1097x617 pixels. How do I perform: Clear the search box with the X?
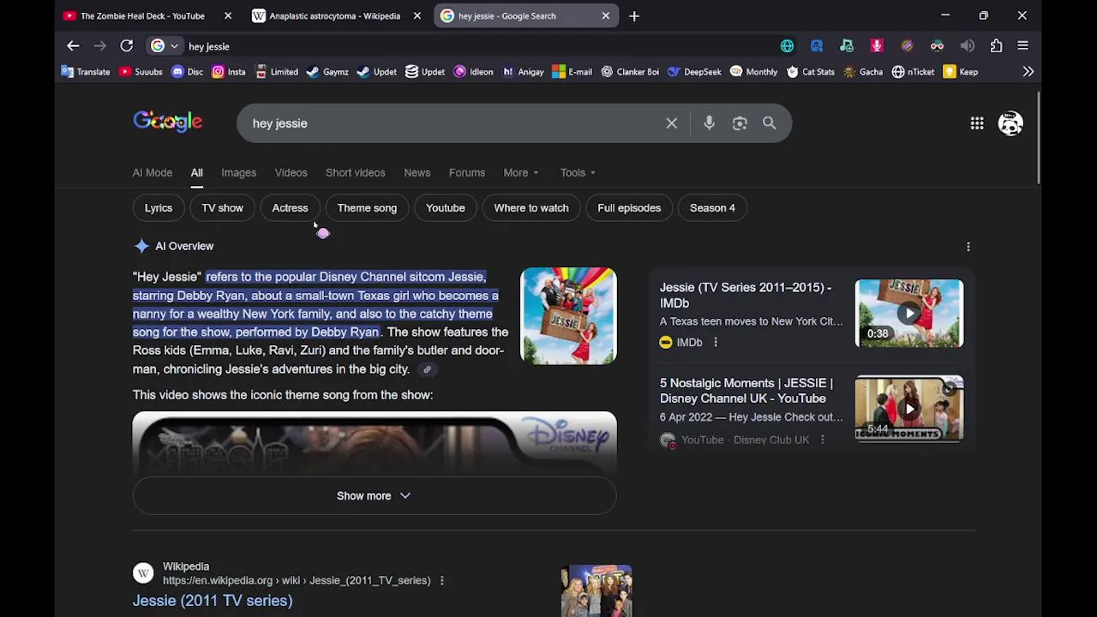pyautogui.click(x=672, y=123)
